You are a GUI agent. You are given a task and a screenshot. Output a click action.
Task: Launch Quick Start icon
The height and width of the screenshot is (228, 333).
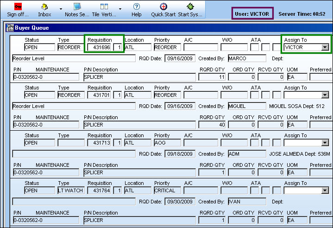[x=163, y=6]
